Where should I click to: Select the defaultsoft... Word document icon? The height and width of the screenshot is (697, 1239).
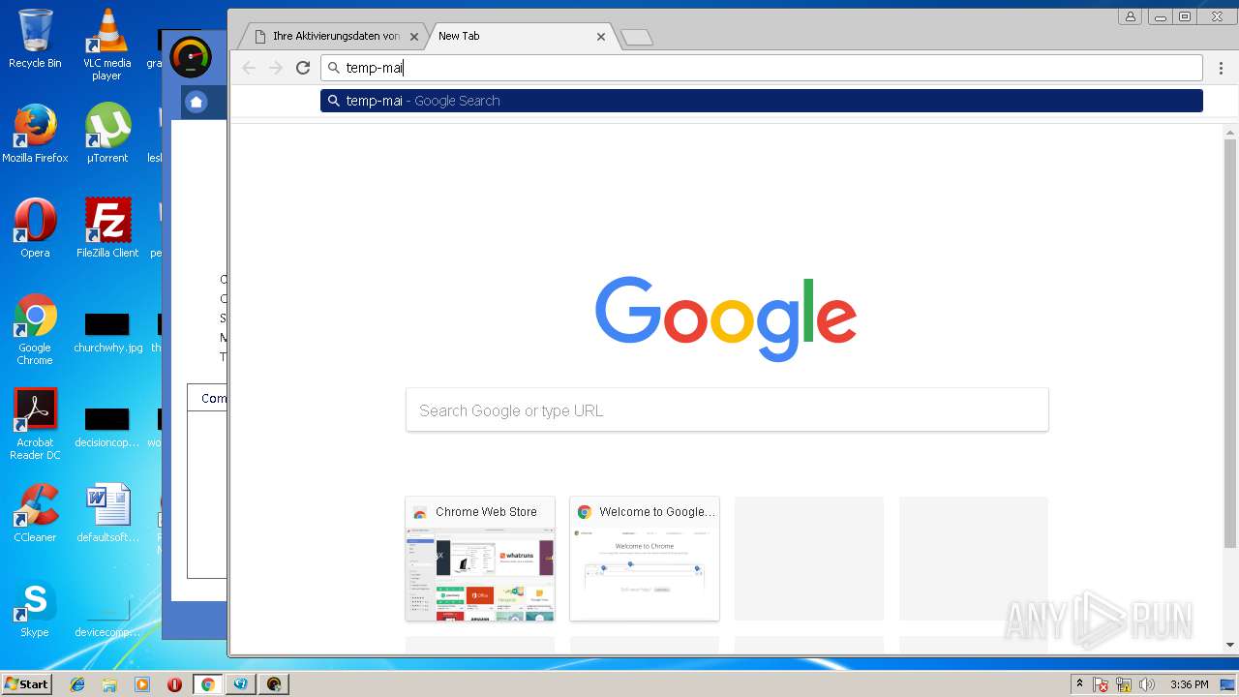[106, 513]
